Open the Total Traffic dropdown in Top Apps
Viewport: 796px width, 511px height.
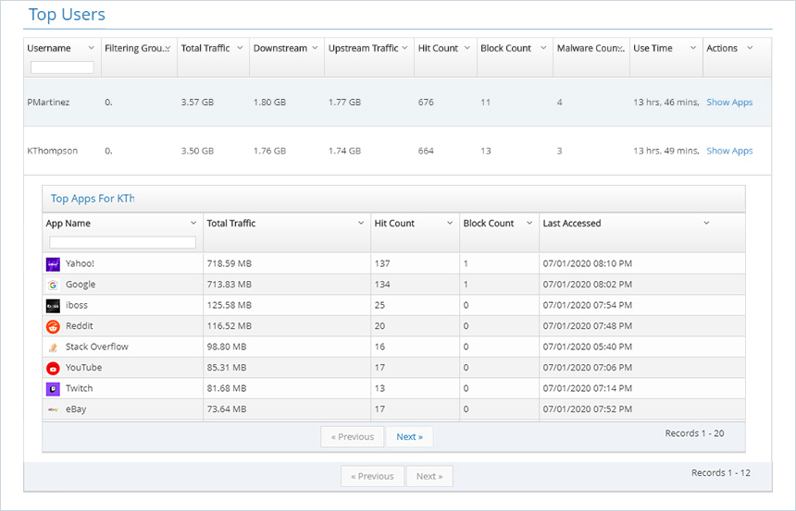(361, 223)
